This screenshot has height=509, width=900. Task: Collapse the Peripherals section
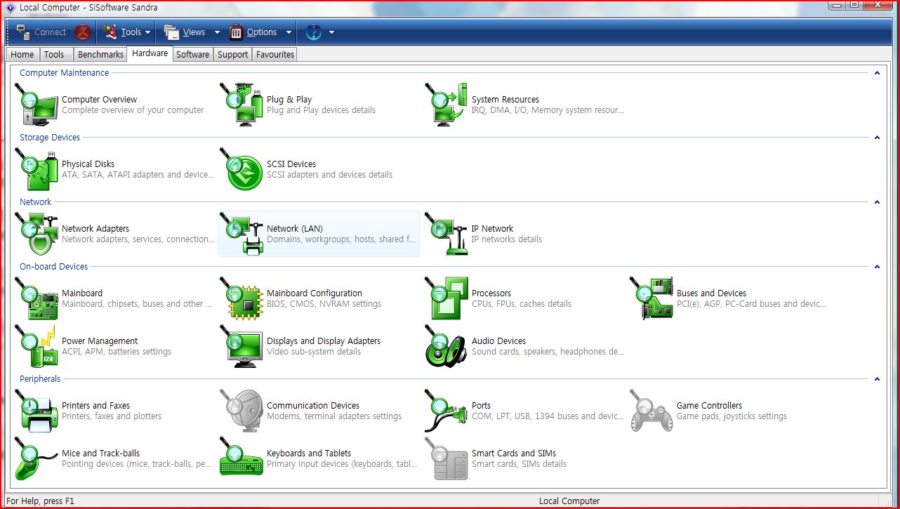pyautogui.click(x=877, y=379)
